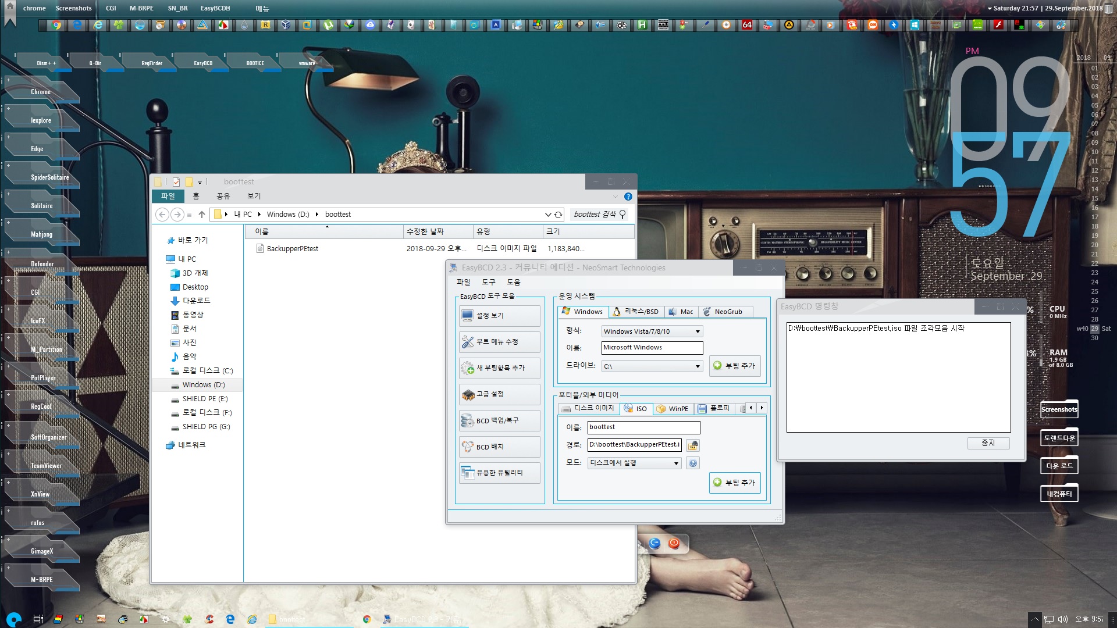Click boottest search magnifier icon
This screenshot has width=1117, height=628.
[622, 215]
